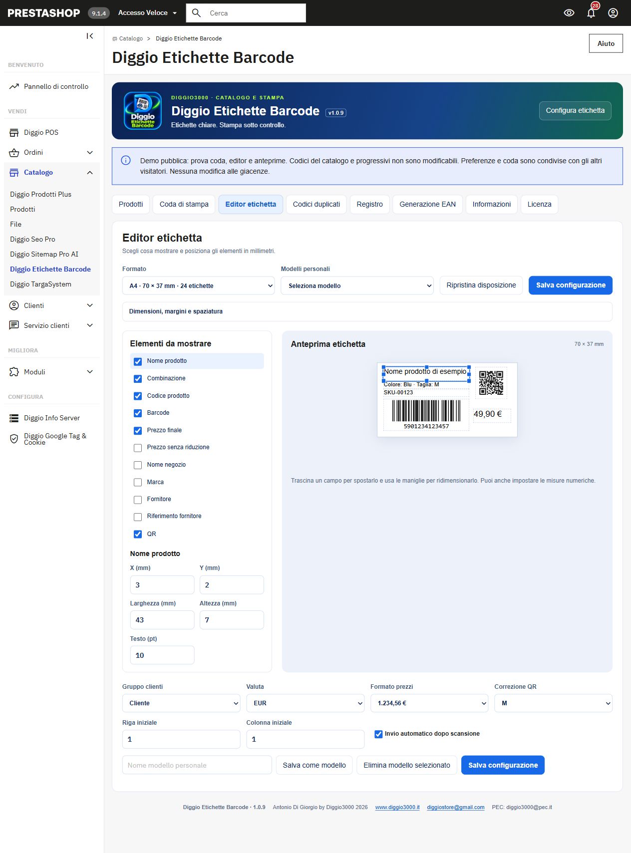The width and height of the screenshot is (631, 853).
Task: Click the Larghezza (mm) input field
Action: pos(162,620)
